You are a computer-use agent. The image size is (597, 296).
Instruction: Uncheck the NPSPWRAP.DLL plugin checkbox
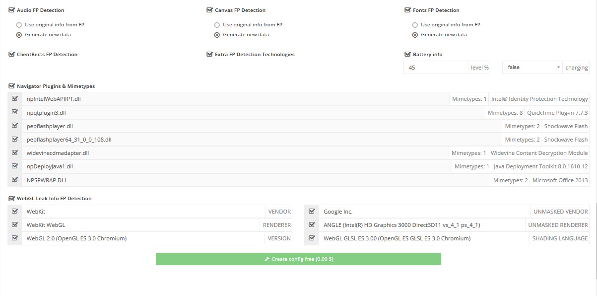(15, 180)
